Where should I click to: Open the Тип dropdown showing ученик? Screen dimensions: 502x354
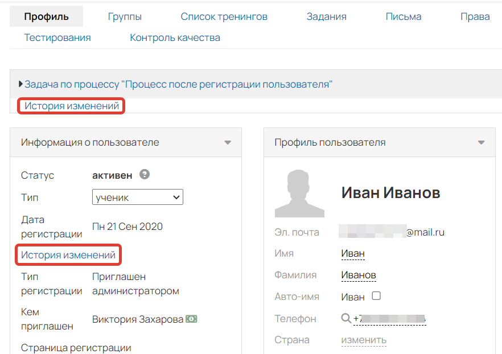tap(138, 197)
